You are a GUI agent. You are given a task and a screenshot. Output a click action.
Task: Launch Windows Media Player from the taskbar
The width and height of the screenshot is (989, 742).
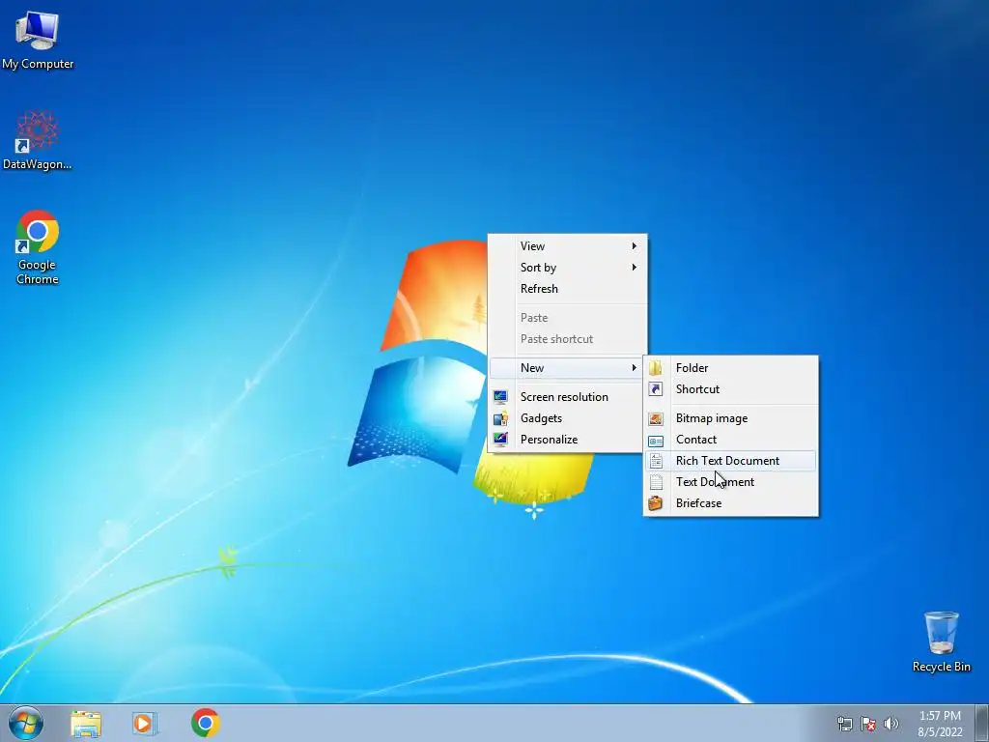(145, 724)
